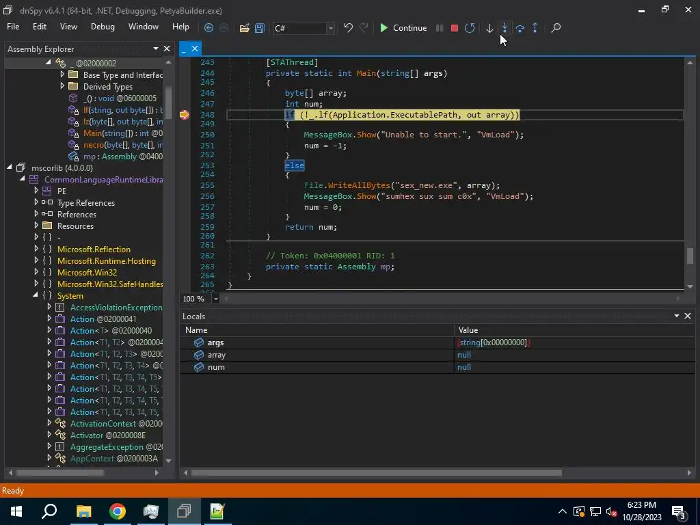700x525 pixels.
Task: Expand the Derived Types folder
Action: tap(62, 86)
